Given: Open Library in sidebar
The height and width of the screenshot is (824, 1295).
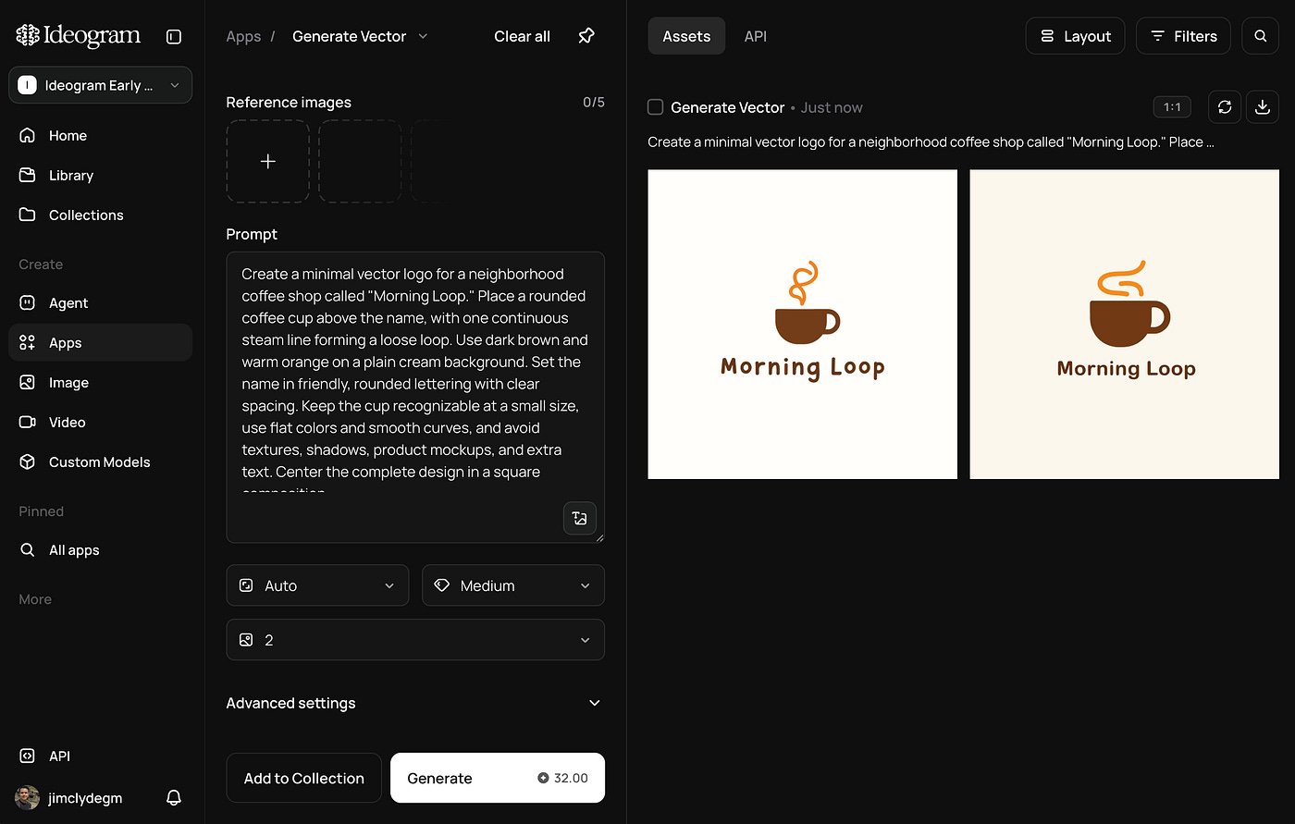Looking at the screenshot, I should (101, 175).
